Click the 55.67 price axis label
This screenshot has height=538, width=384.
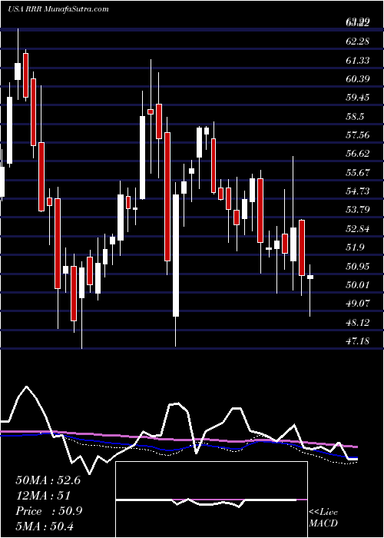(358, 173)
